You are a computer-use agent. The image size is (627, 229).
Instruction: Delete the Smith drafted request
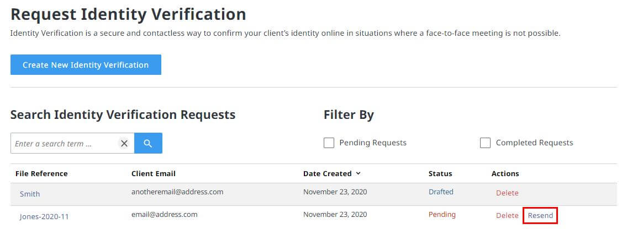click(x=507, y=193)
